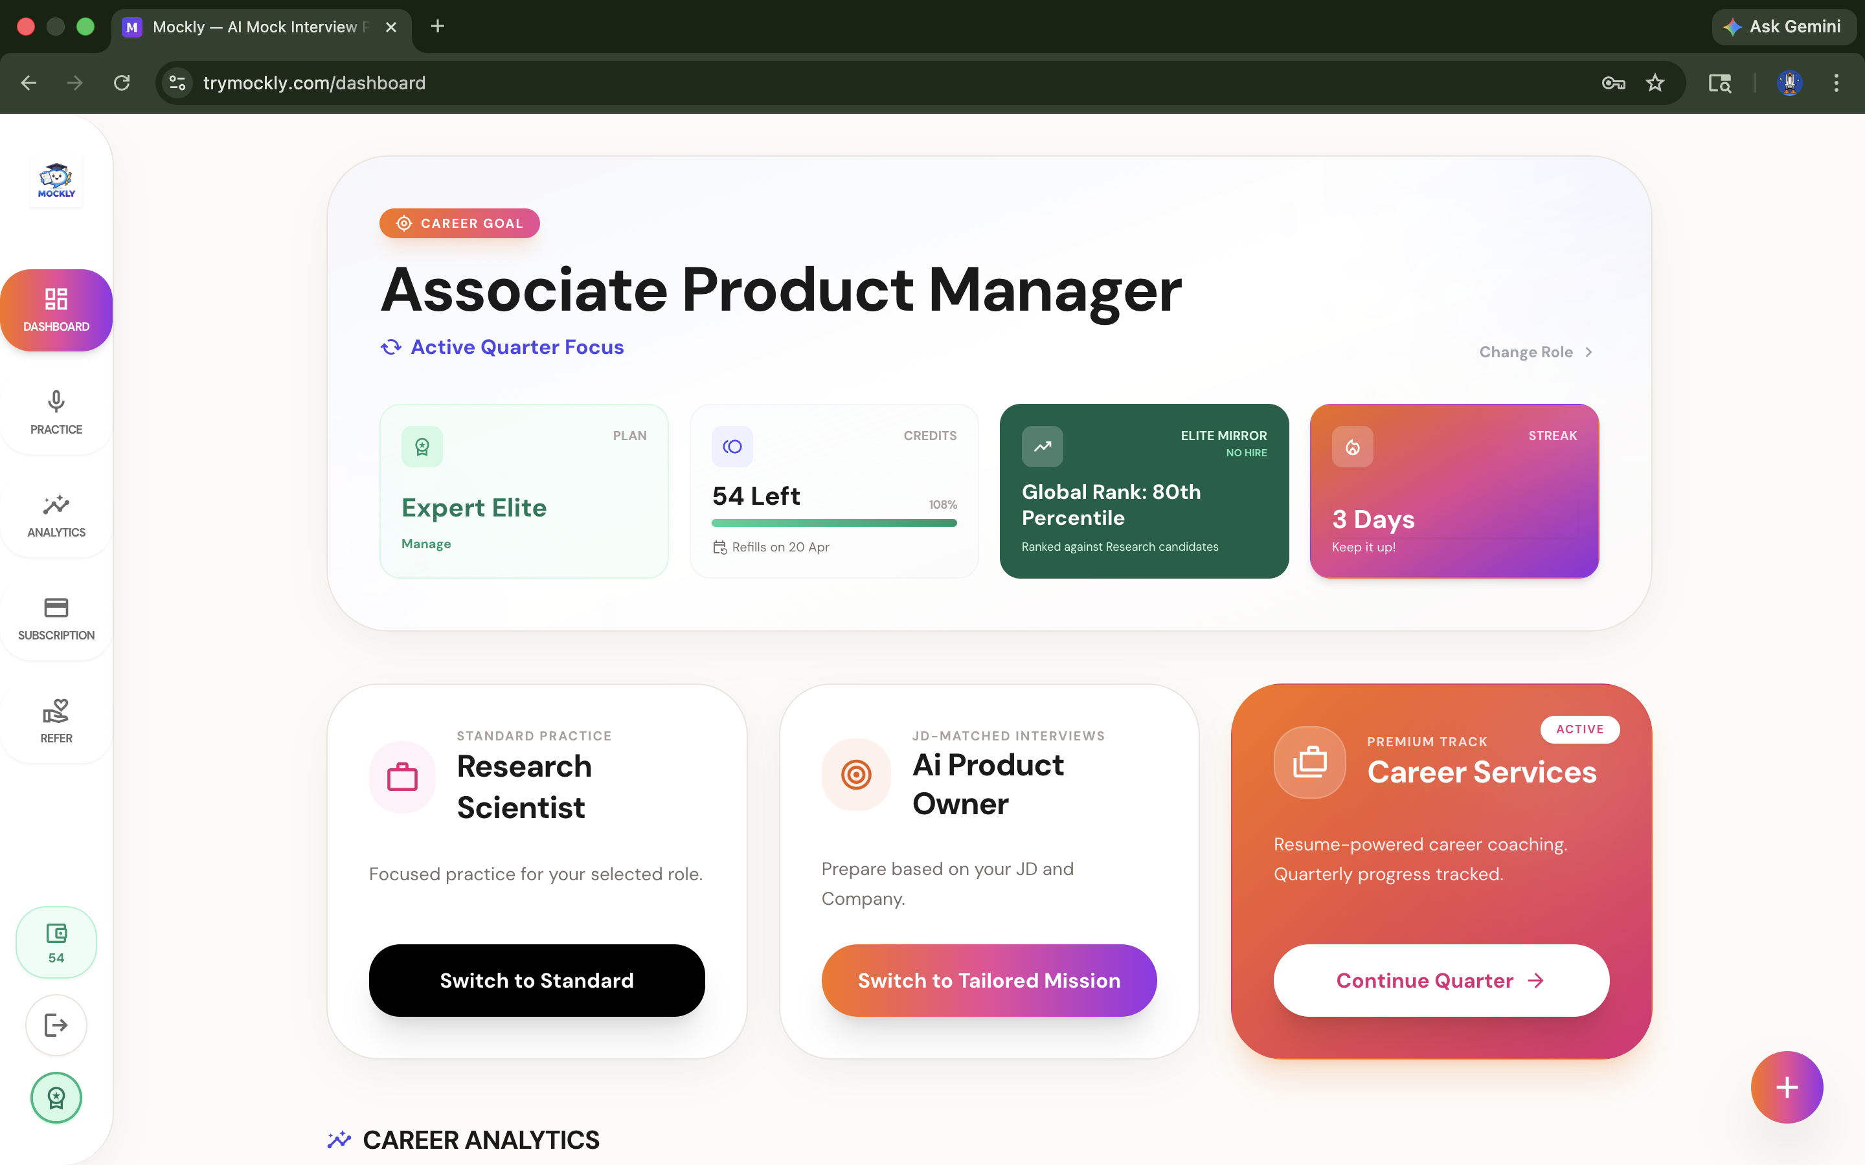Click the wallet credits badge showing 54
Viewport: 1865px width, 1165px height.
click(56, 942)
